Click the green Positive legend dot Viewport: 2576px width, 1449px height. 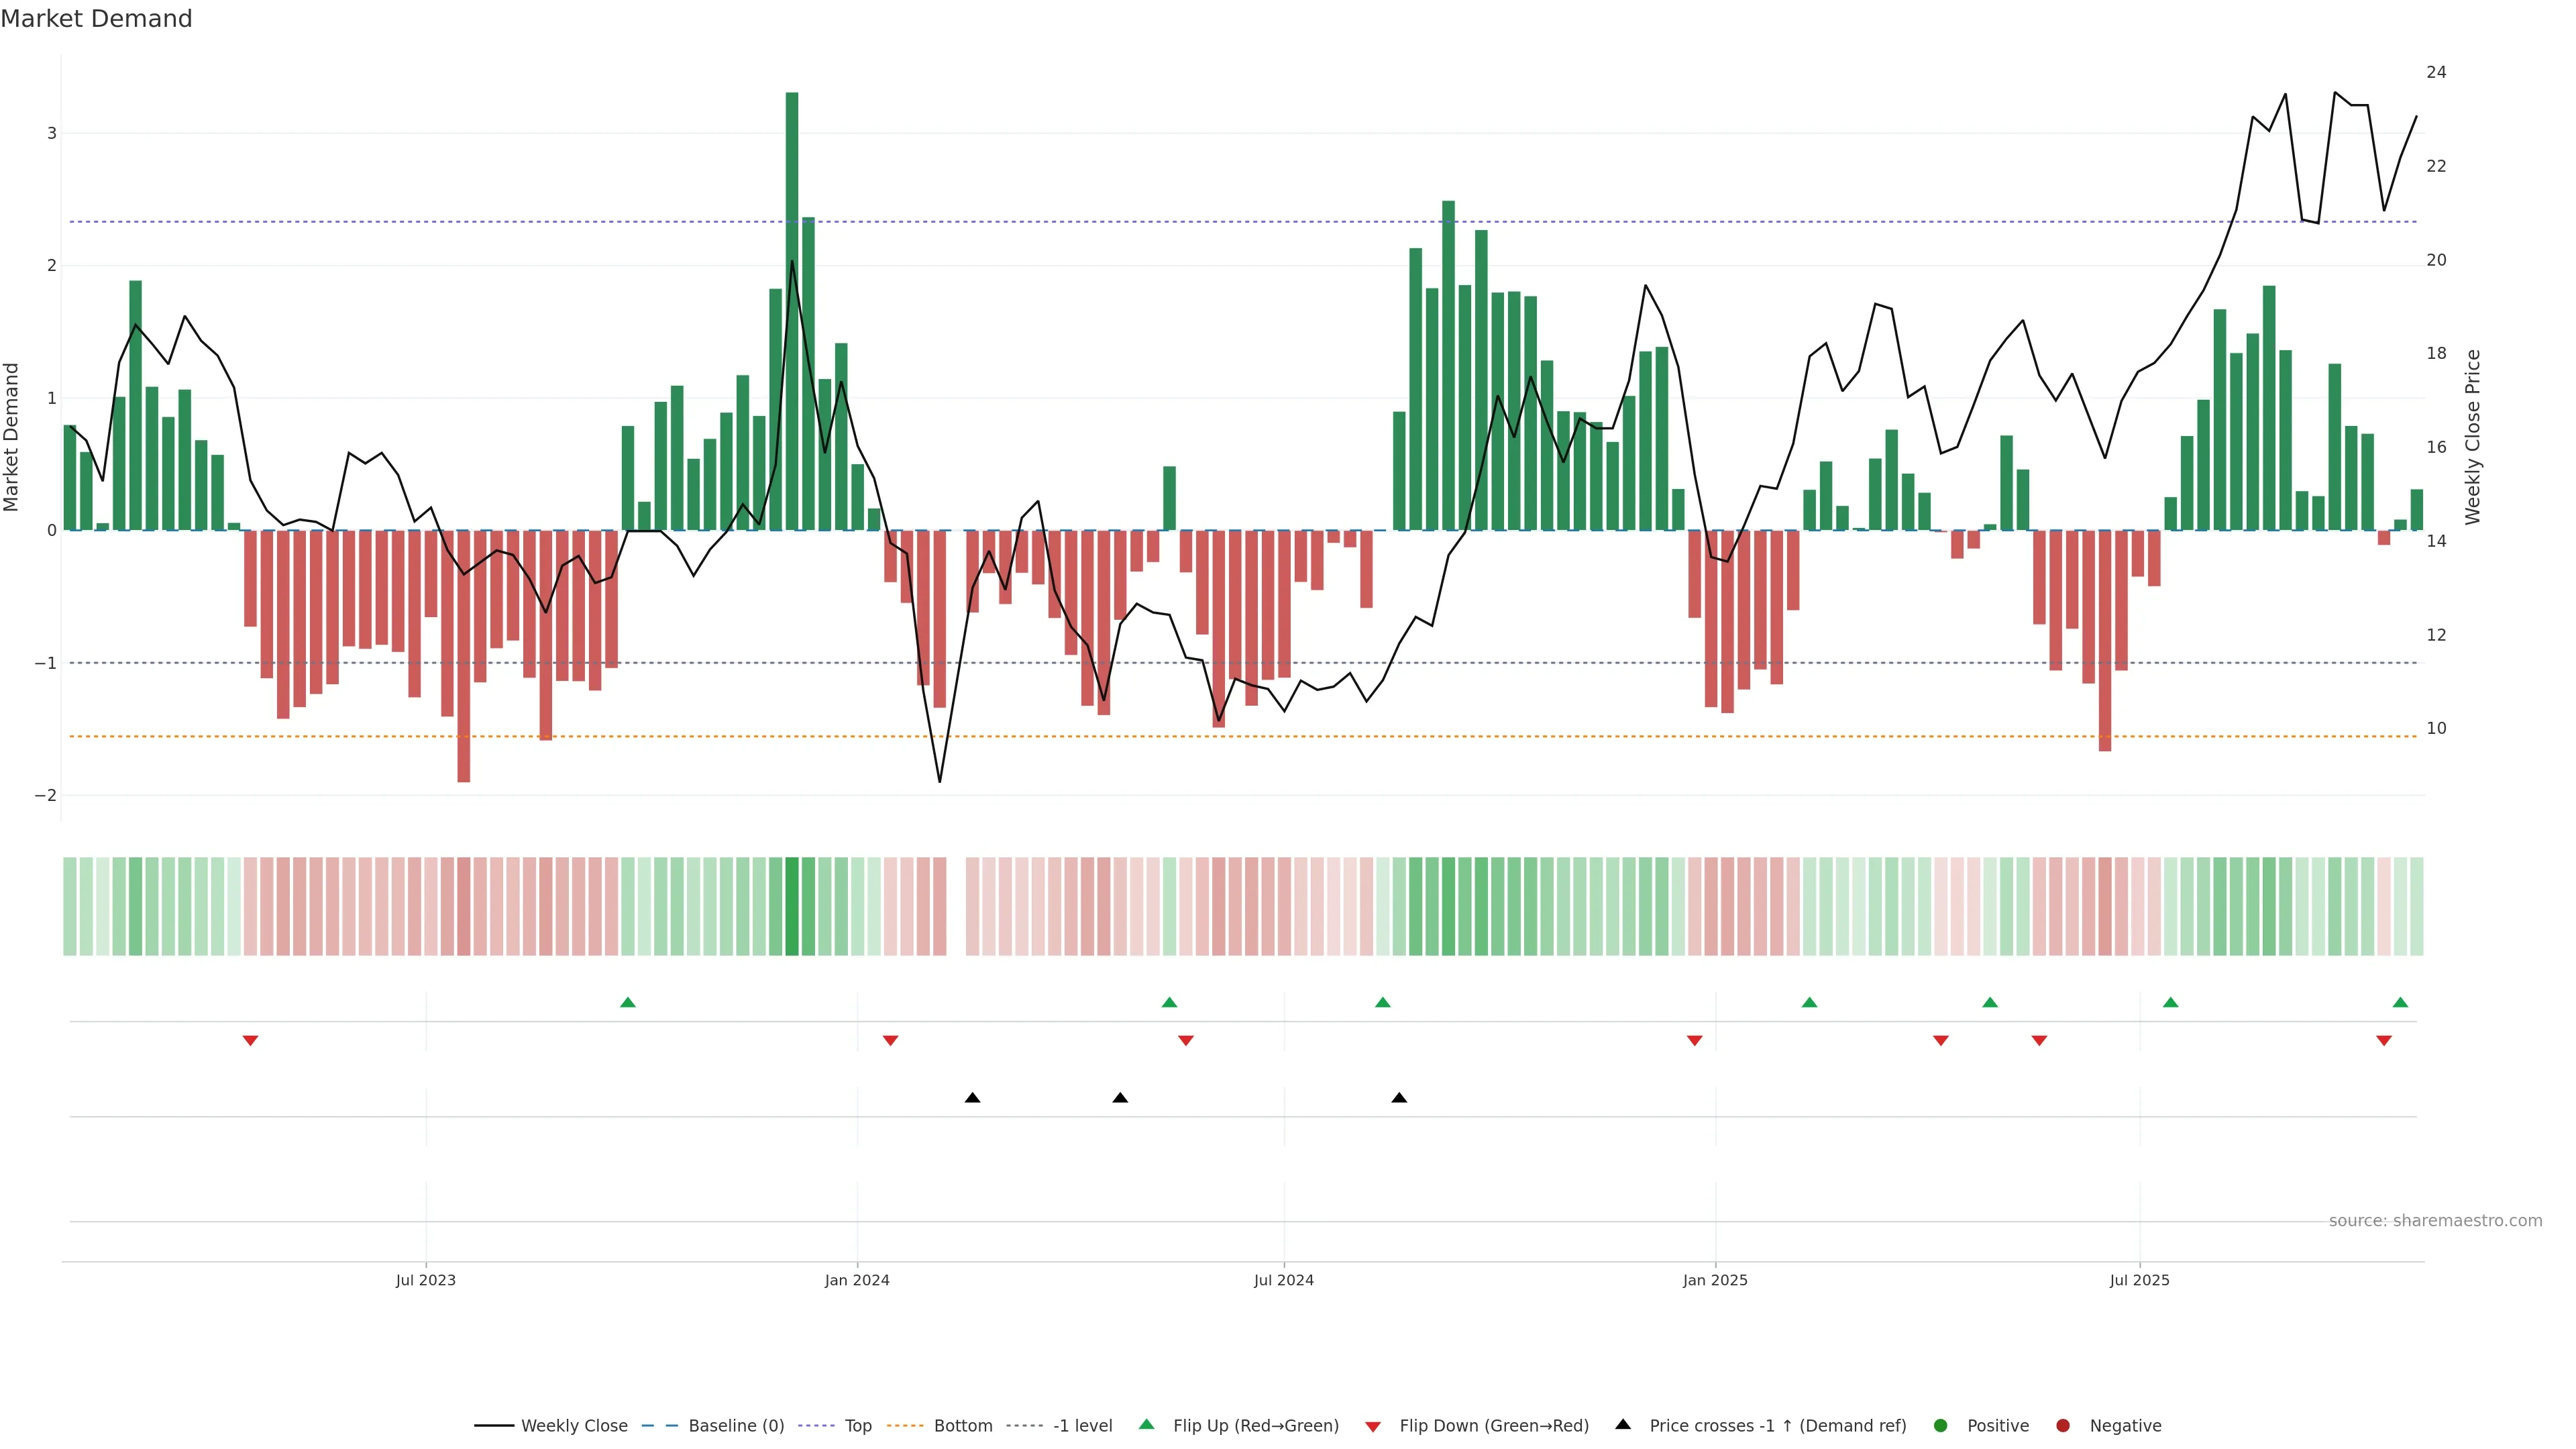pyautogui.click(x=1941, y=1426)
